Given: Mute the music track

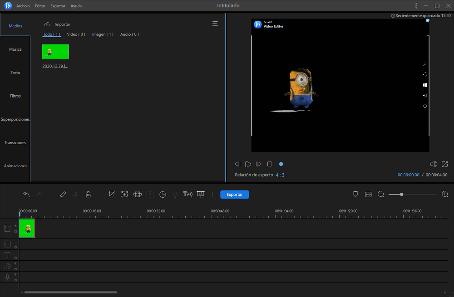Looking at the screenshot, I should click(x=16, y=263).
